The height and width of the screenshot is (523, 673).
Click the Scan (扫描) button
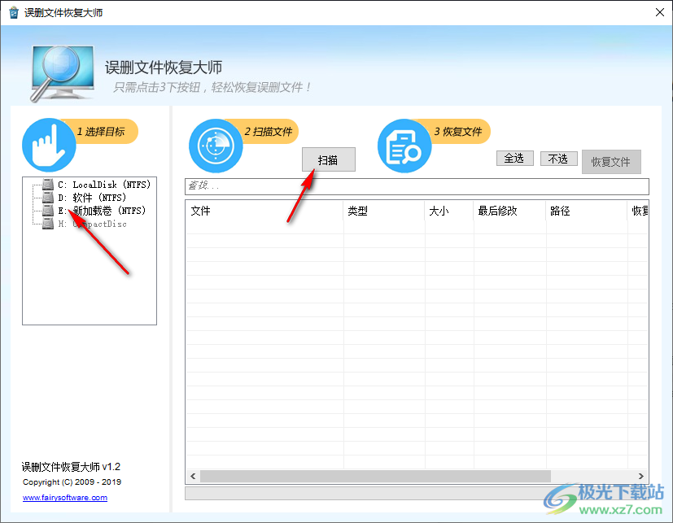[x=328, y=159]
